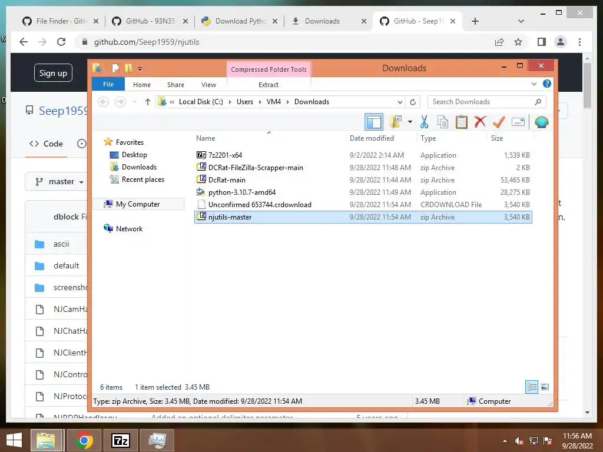Open the Windows Start button

pyautogui.click(x=14, y=440)
